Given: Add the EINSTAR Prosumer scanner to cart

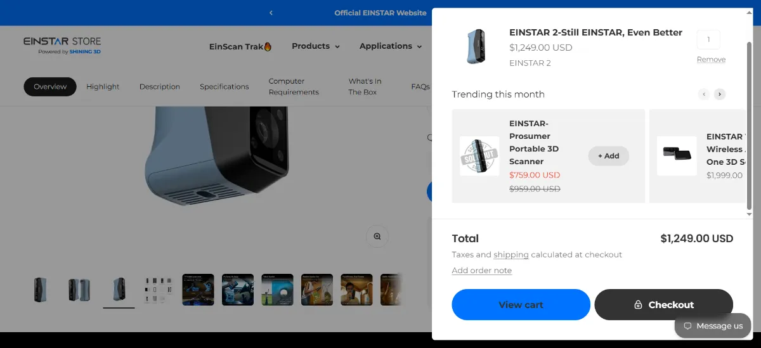Looking at the screenshot, I should point(609,156).
